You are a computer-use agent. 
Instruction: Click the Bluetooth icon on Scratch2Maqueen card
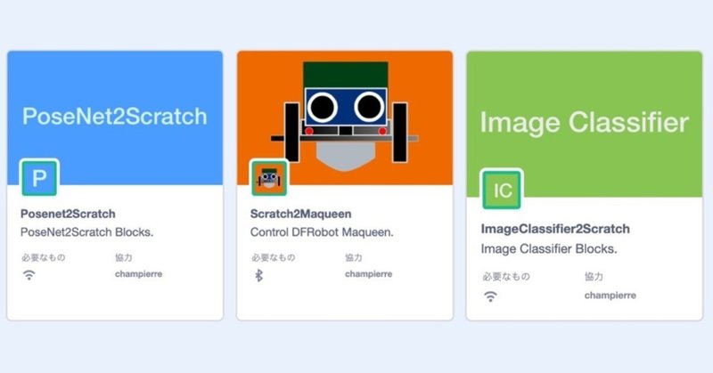[258, 275]
